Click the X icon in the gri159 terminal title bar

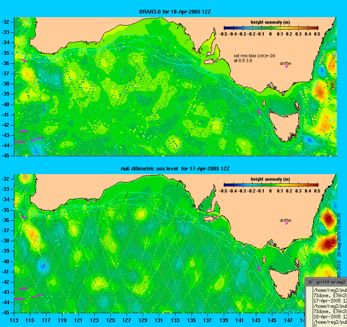[310, 282]
